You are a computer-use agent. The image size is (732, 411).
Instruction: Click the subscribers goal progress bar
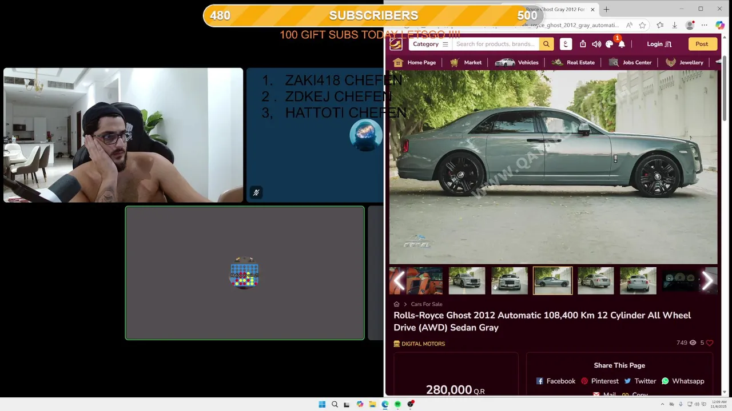[373, 15]
